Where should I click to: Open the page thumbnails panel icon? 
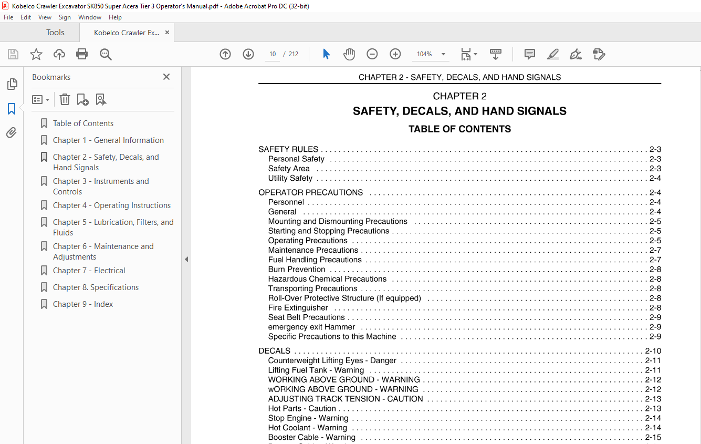tap(12, 84)
